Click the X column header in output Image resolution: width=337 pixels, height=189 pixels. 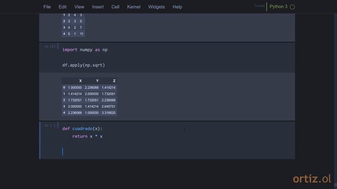tap(81, 81)
